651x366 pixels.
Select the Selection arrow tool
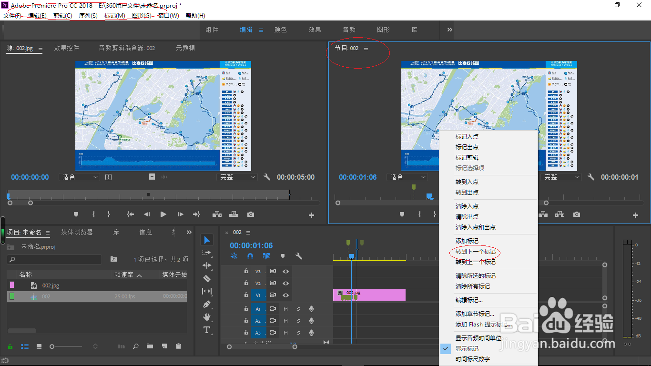207,240
